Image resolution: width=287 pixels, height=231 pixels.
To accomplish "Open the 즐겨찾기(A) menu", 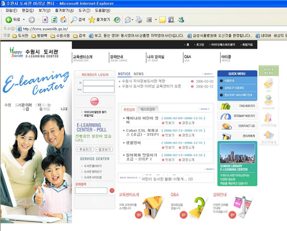I will click(x=65, y=11).
